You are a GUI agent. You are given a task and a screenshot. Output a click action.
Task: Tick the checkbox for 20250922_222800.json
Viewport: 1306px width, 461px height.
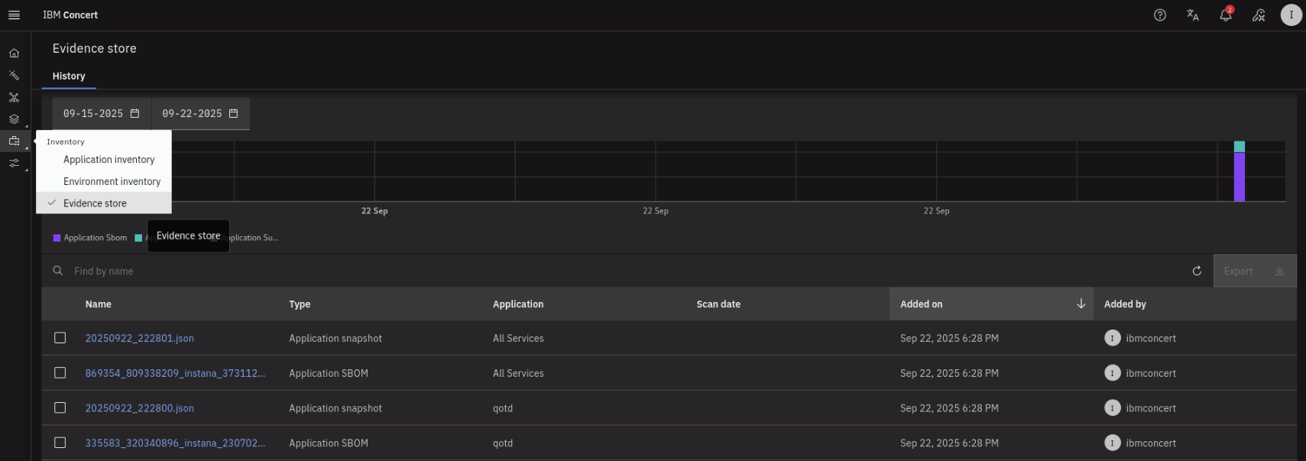click(x=60, y=408)
